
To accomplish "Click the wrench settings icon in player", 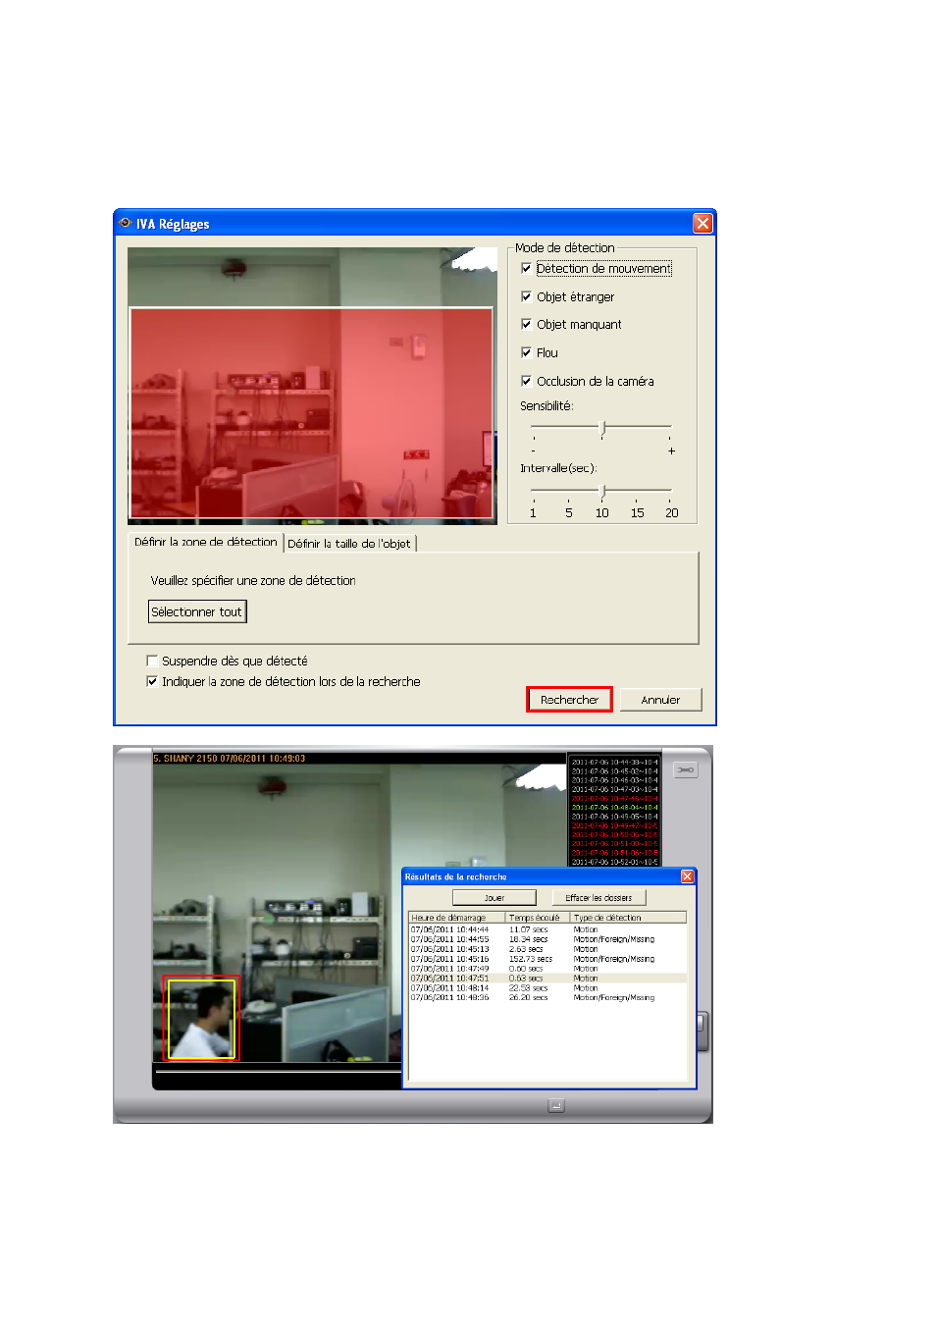I will click(x=686, y=769).
